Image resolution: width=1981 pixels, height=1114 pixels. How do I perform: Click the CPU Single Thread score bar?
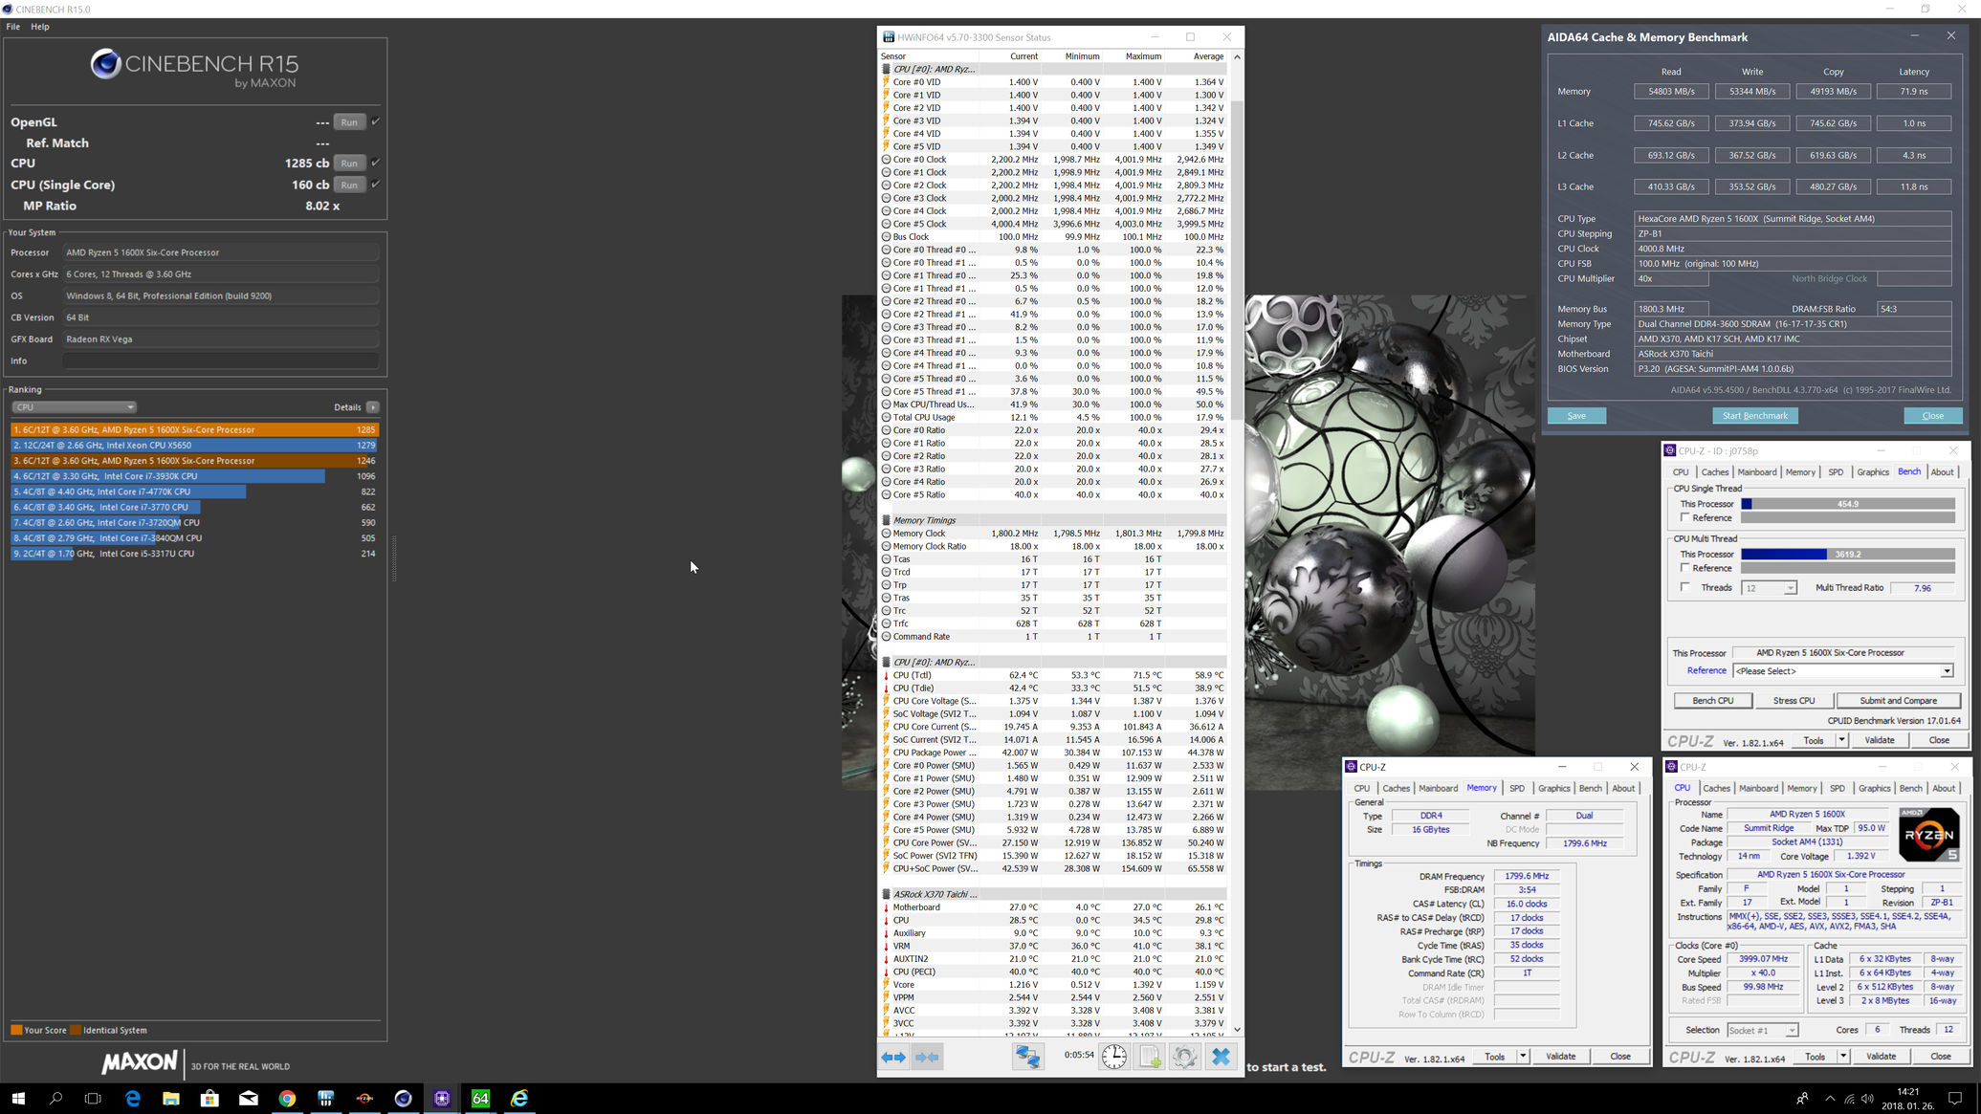tap(1848, 504)
